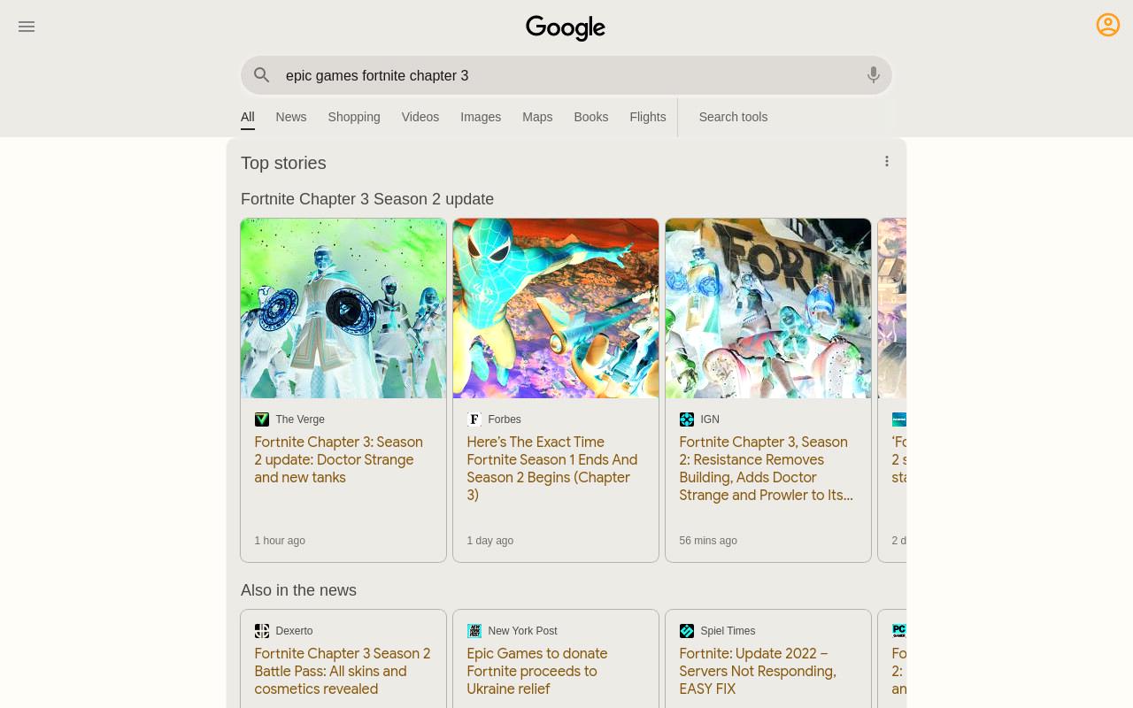Click the IGN source logo

687,419
